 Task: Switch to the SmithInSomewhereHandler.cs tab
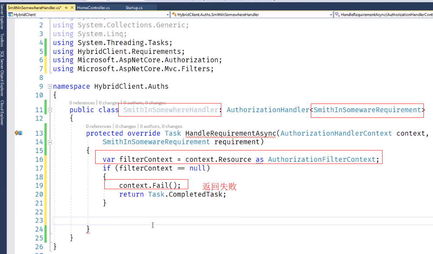(34, 8)
